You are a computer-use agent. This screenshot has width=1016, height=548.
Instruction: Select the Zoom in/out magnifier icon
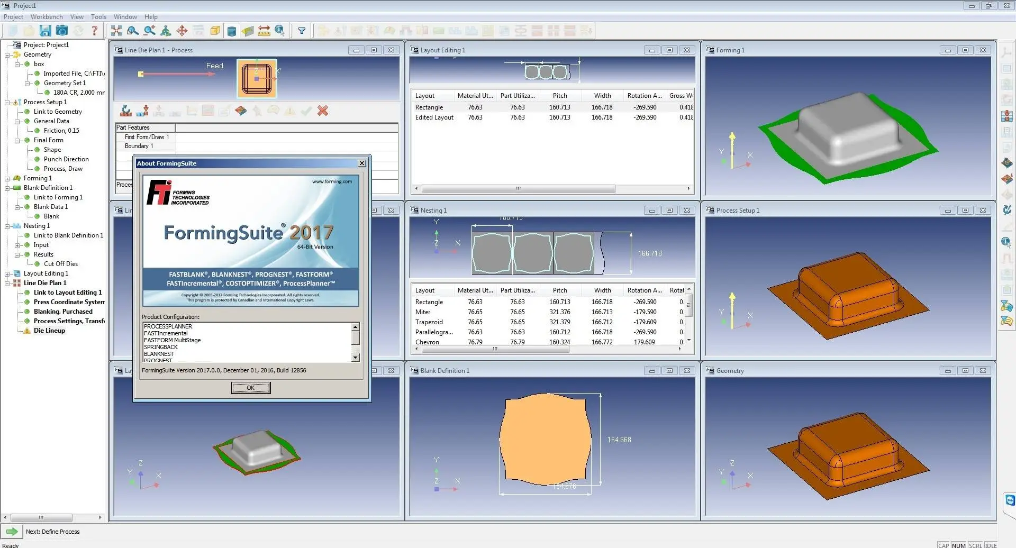150,31
